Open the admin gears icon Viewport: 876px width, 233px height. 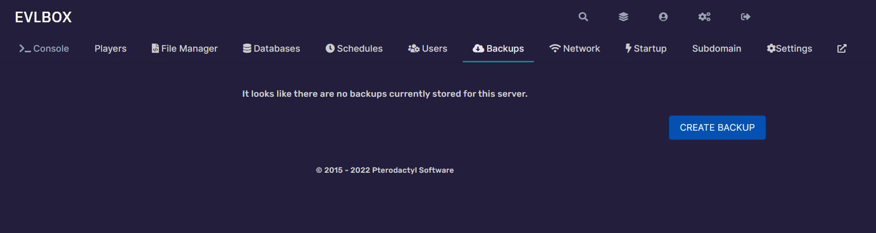click(704, 17)
